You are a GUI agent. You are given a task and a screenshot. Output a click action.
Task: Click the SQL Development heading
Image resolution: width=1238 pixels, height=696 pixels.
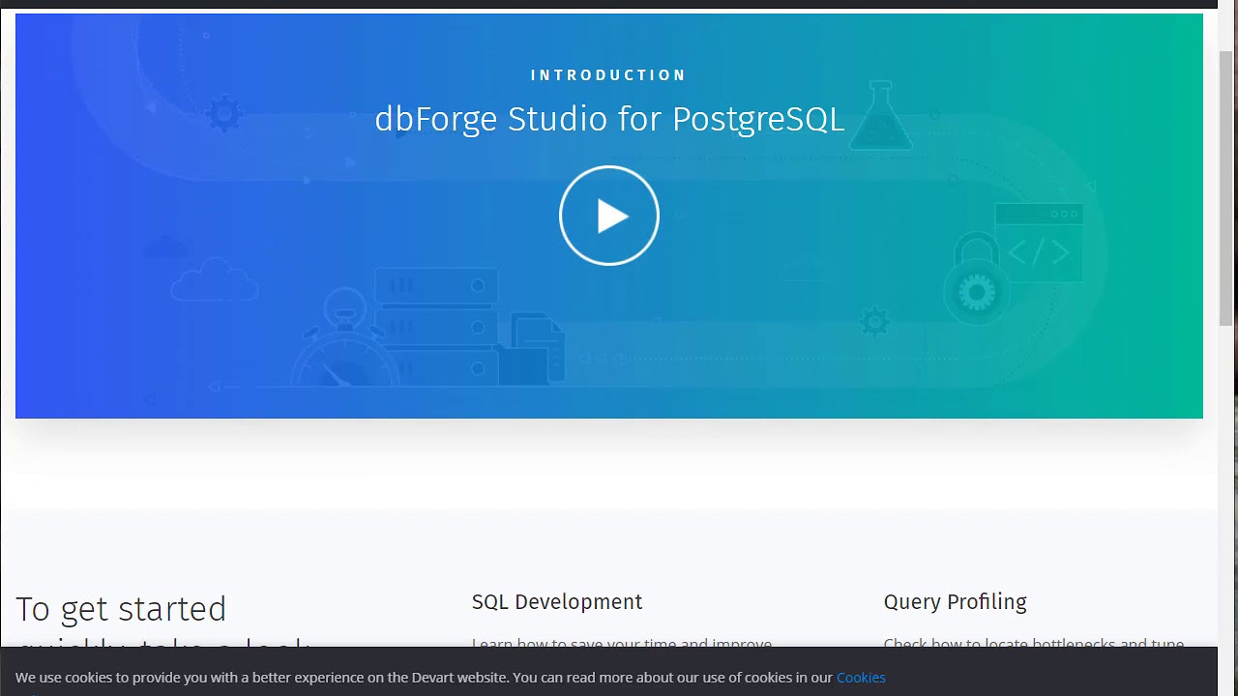pyautogui.click(x=557, y=602)
